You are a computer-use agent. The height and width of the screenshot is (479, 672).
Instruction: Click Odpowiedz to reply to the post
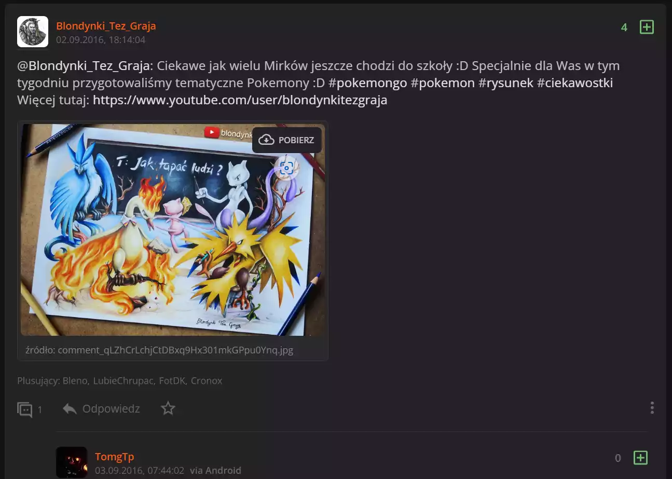click(101, 408)
